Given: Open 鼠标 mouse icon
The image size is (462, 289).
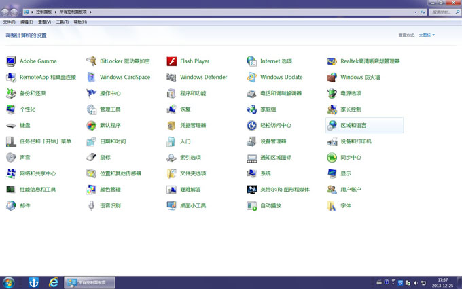Looking at the screenshot, I should pyautogui.click(x=91, y=158).
